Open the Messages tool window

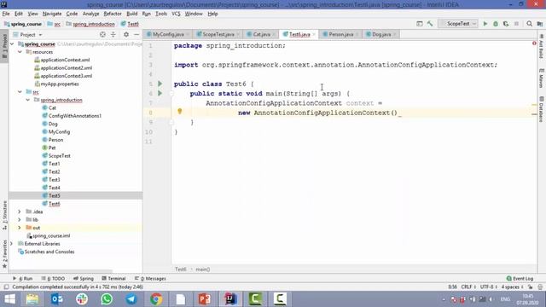click(150, 279)
